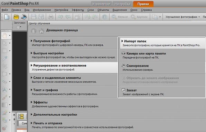The image size is (206, 132).
Task: Select the Pan hand tool
Action: (x=5, y=35)
